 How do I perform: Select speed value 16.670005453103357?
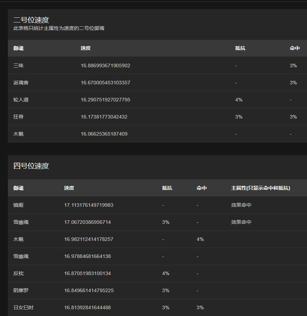[106, 83]
